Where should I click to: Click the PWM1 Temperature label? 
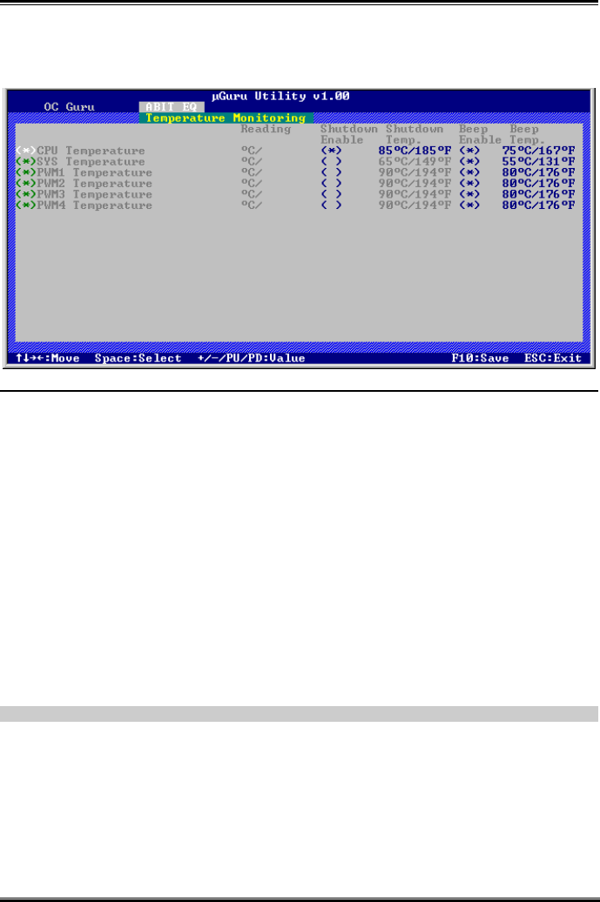(95, 172)
